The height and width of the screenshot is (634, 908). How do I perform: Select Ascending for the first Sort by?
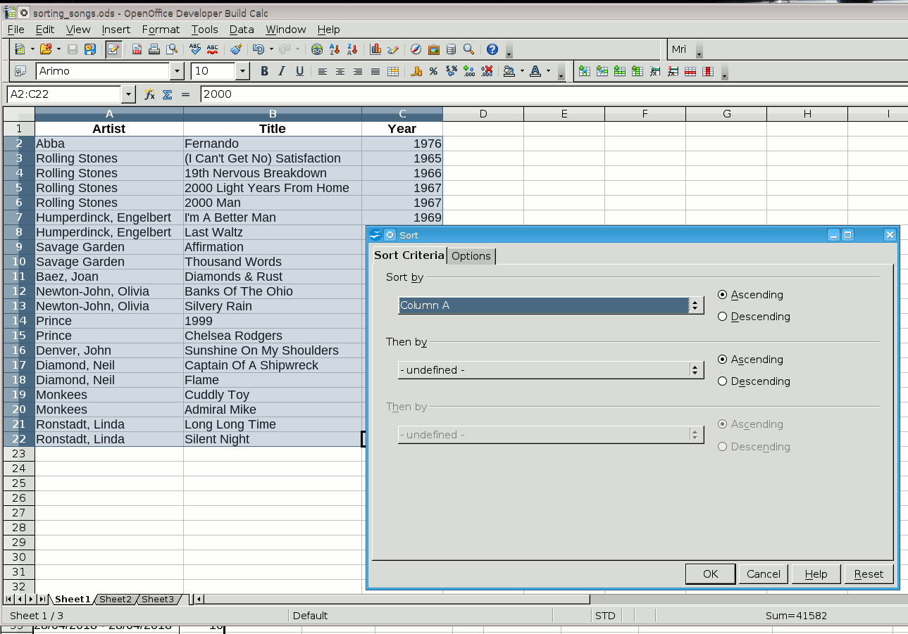[x=722, y=295]
